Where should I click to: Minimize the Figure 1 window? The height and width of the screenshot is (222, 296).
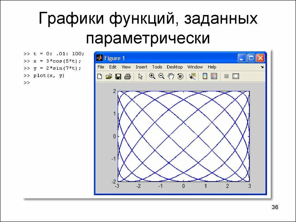242,58
